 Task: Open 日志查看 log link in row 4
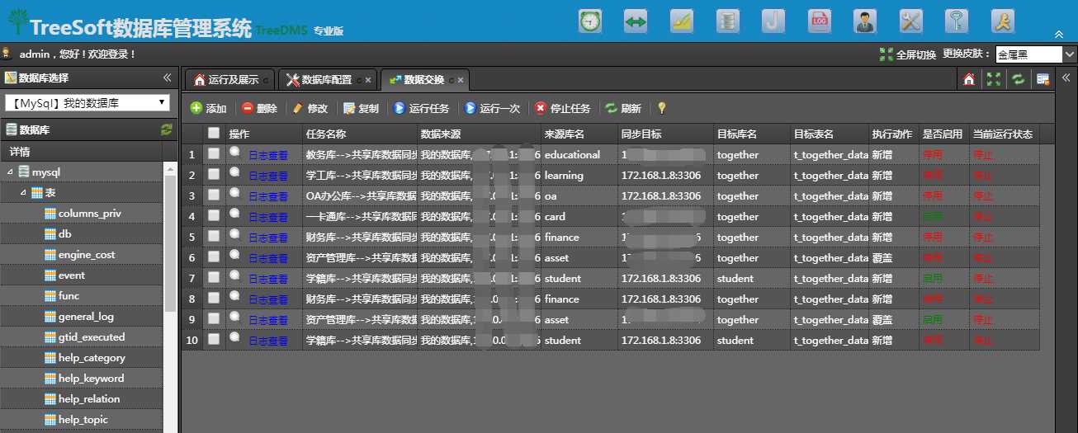tap(268, 217)
